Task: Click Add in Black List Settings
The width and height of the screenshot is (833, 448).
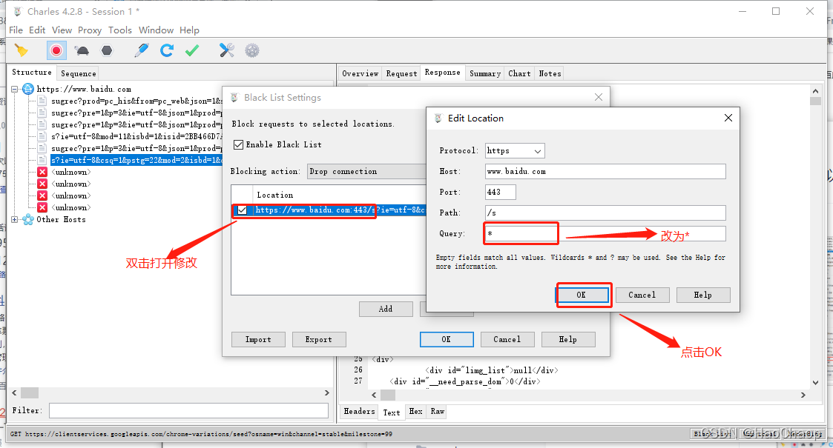Action: click(x=386, y=309)
